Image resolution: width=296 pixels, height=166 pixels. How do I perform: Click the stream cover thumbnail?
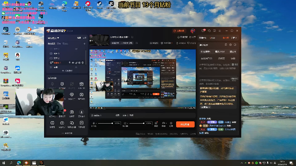pos(99,40)
